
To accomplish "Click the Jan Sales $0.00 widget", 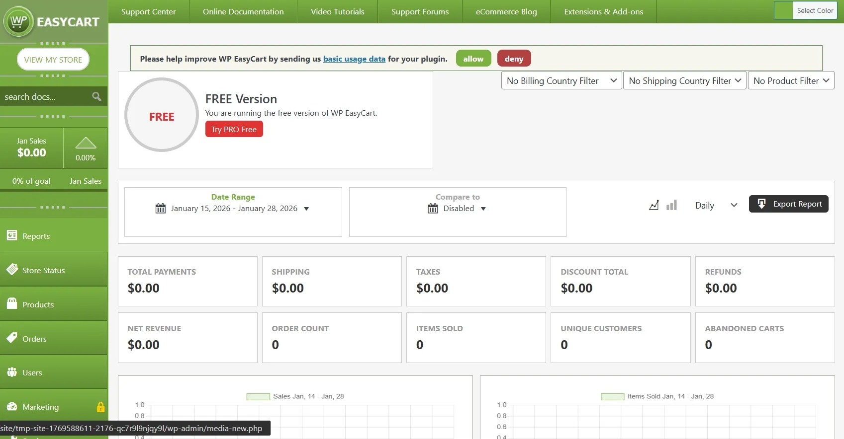I will tap(31, 147).
